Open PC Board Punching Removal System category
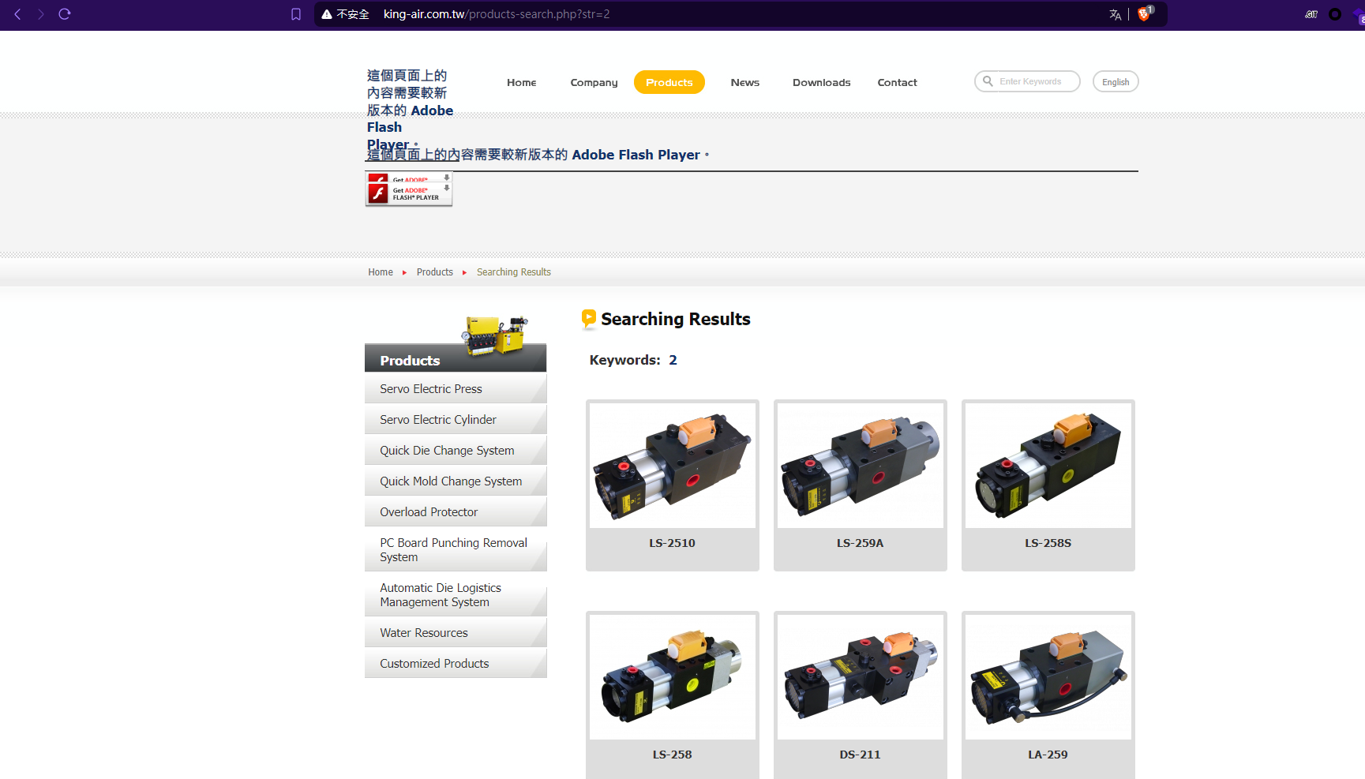 point(456,550)
